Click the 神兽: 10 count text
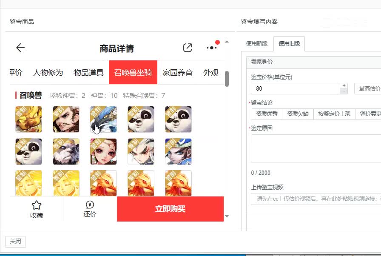 point(104,95)
